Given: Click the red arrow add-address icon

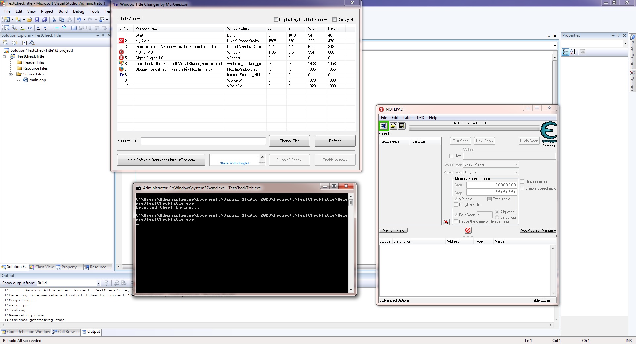Looking at the screenshot, I should click(x=446, y=221).
